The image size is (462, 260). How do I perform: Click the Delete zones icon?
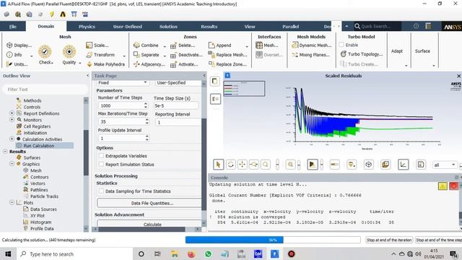[173, 45]
